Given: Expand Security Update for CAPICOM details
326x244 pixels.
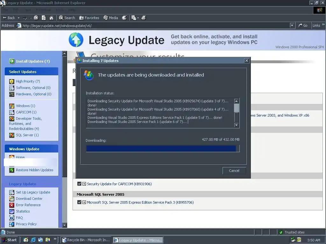Looking at the screenshot, I should coord(84,184).
